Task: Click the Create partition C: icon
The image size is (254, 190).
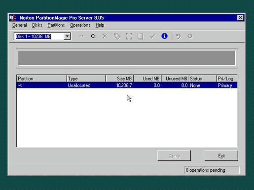Action: click(93, 36)
